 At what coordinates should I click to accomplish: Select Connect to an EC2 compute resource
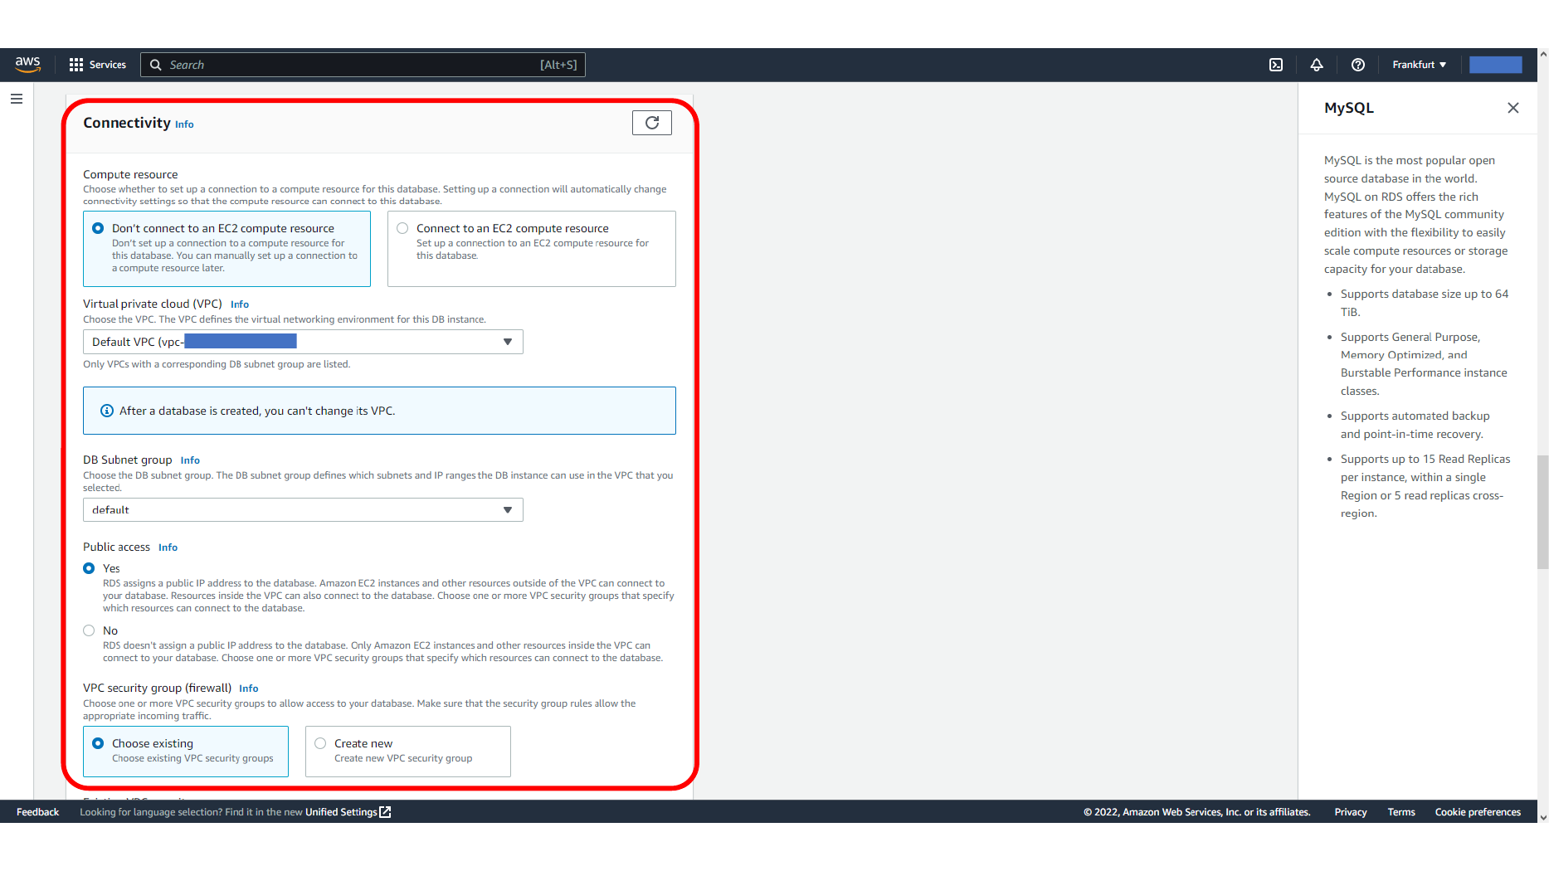point(532,249)
